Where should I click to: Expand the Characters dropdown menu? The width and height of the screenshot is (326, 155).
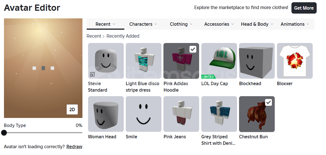143,24
